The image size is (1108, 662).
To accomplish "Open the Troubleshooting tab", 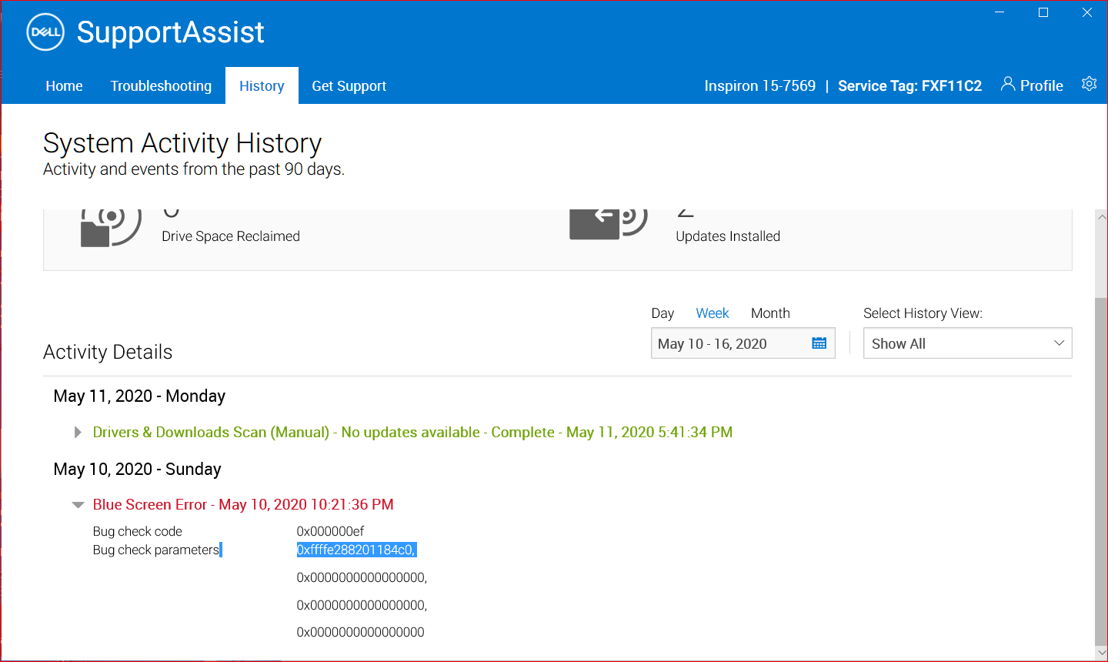I will click(x=161, y=86).
